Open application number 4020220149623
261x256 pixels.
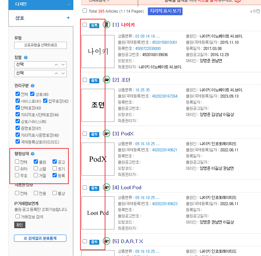pos(165,204)
